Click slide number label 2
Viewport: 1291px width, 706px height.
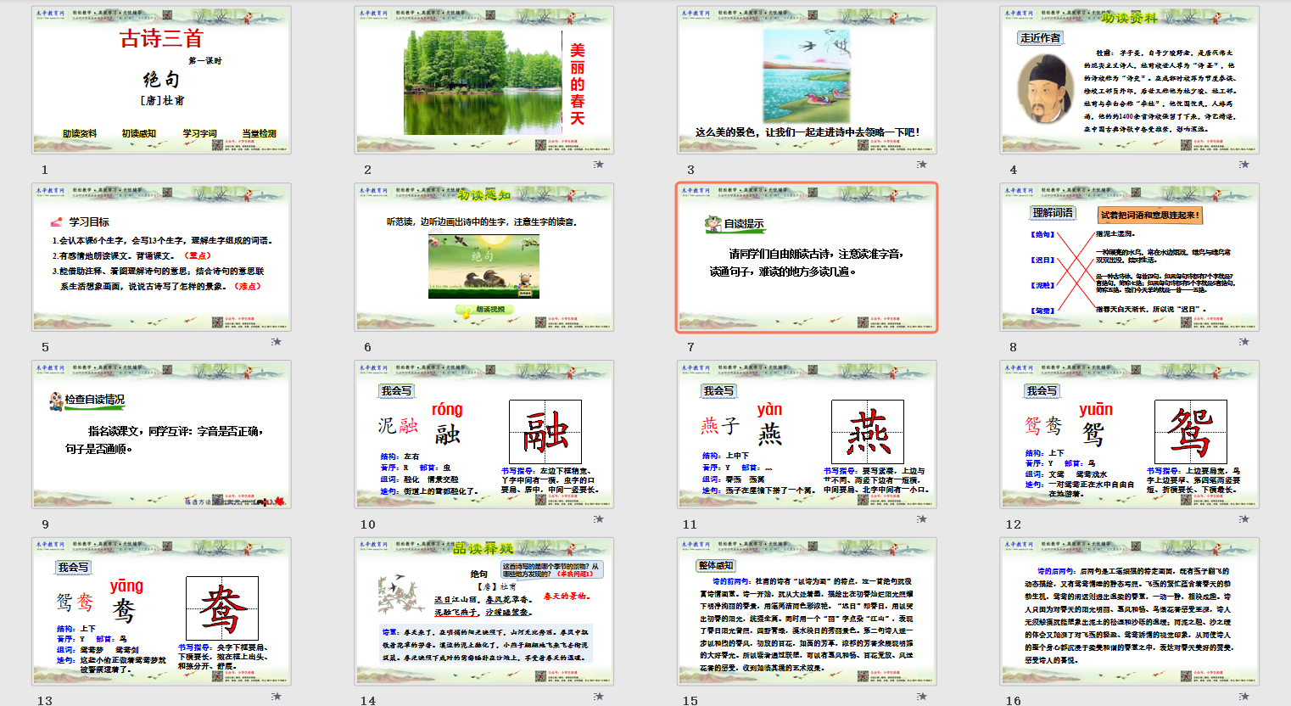(368, 170)
